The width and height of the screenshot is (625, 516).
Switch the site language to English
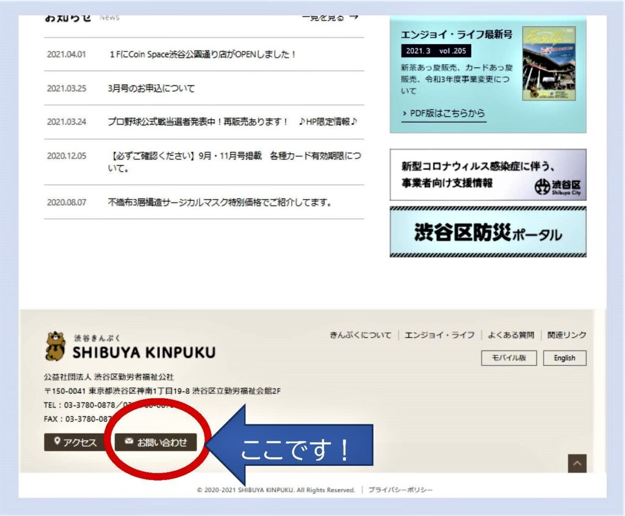[565, 358]
